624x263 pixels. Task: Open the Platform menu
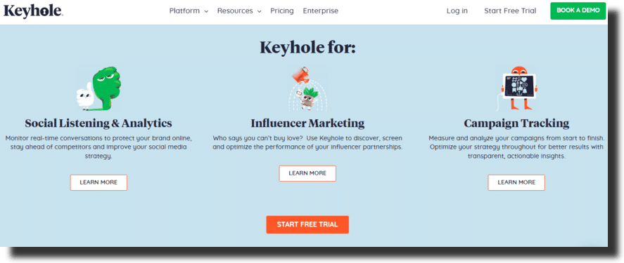[184, 11]
